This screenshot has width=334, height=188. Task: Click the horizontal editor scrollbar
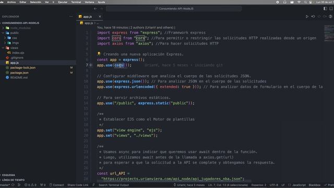tap(174, 181)
